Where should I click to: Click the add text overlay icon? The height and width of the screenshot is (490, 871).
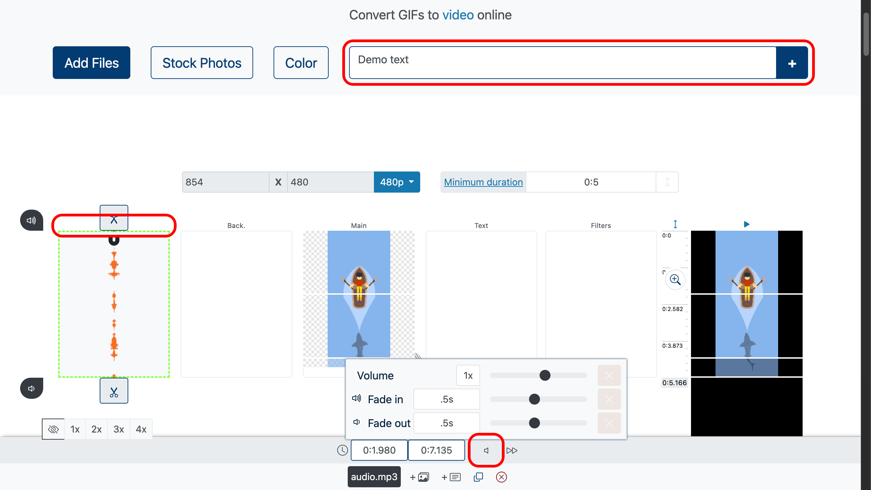click(451, 477)
